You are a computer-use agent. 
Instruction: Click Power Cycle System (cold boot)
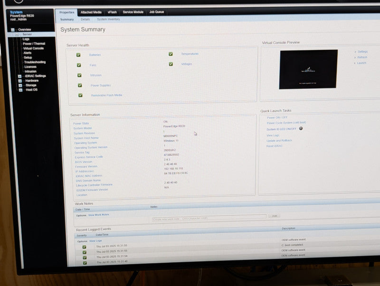tap(286, 123)
